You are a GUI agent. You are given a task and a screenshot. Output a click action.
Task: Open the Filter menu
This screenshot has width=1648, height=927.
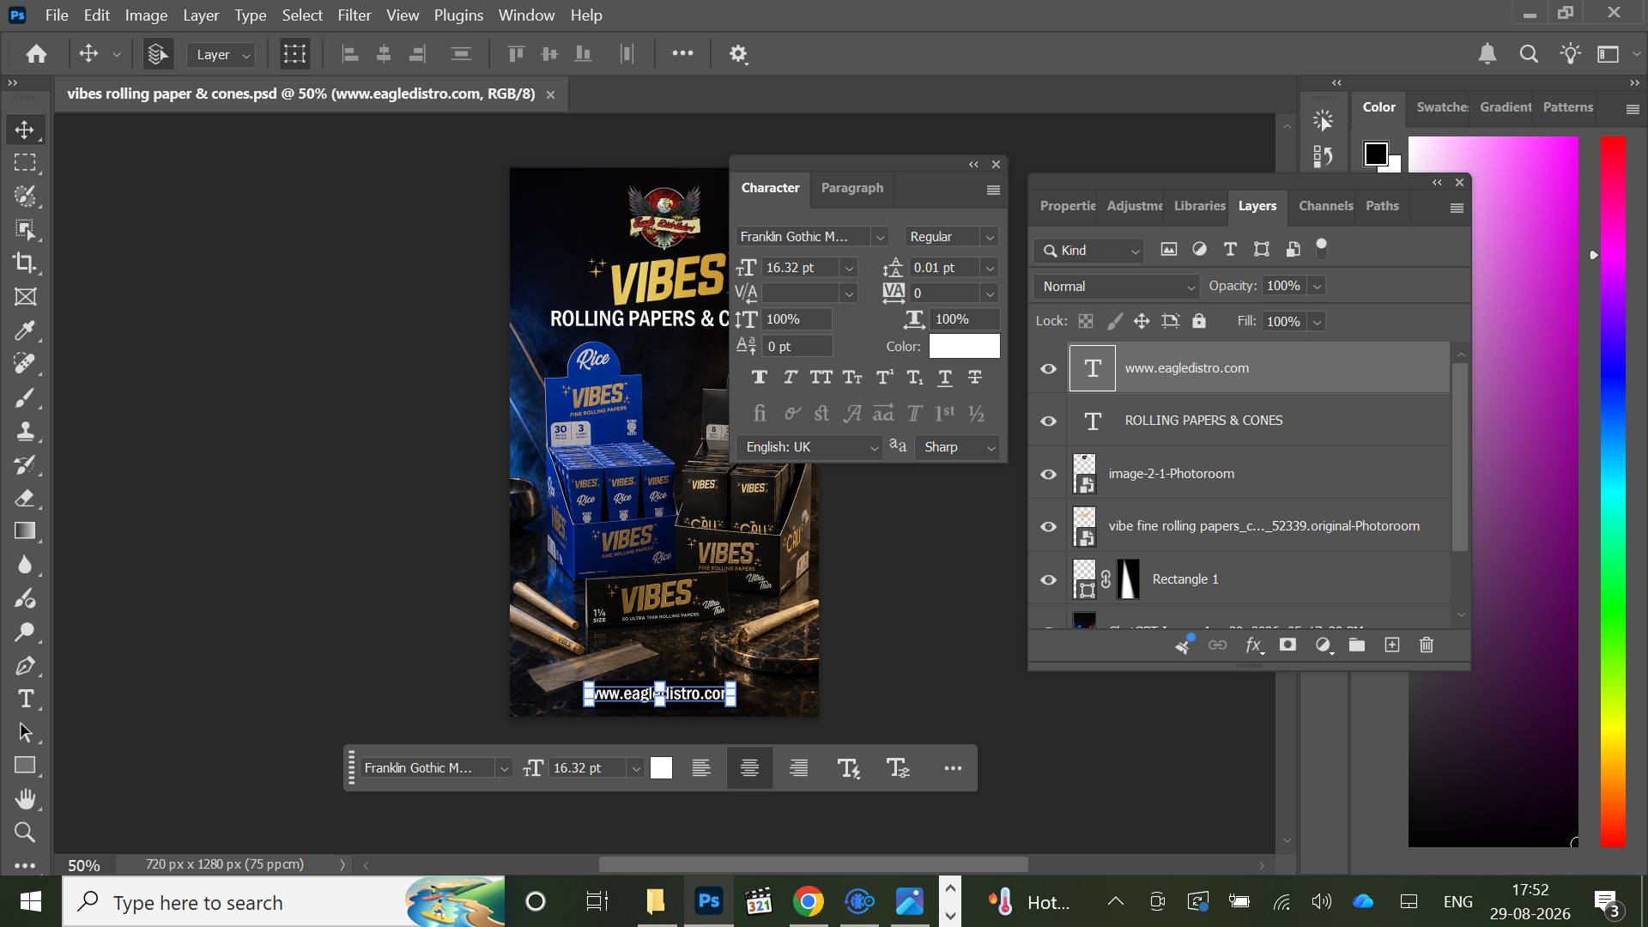click(354, 15)
